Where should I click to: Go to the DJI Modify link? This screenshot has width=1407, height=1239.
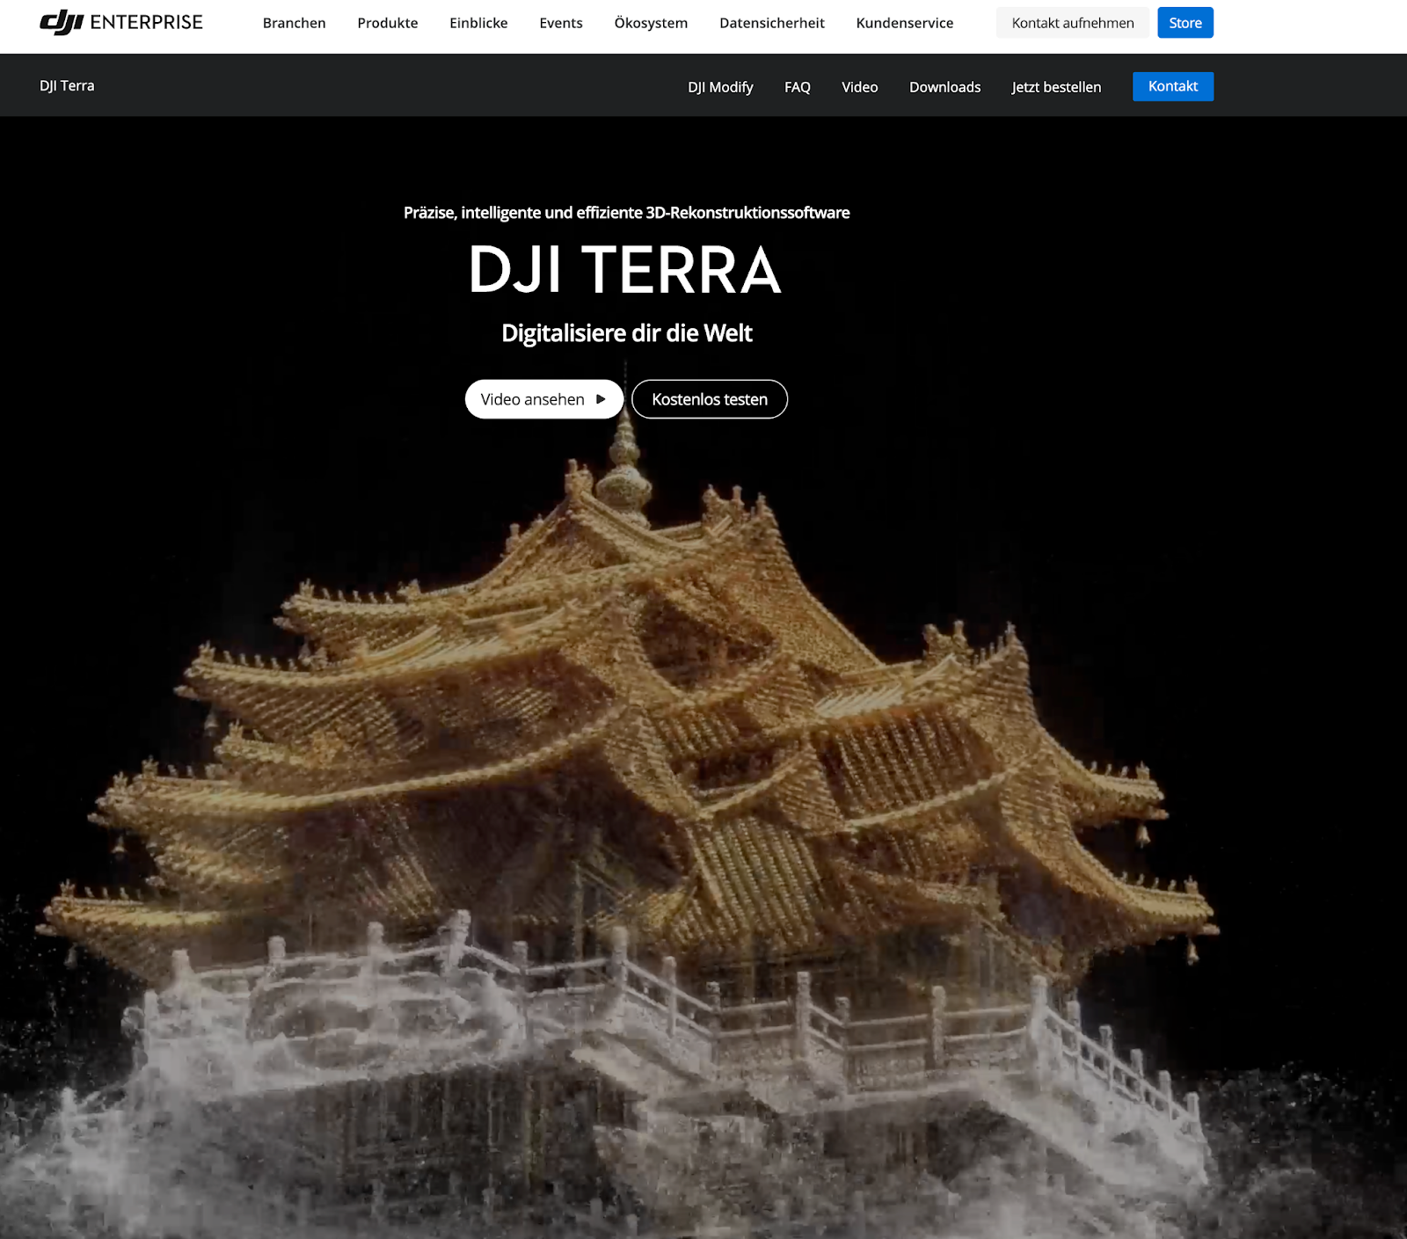tap(720, 87)
